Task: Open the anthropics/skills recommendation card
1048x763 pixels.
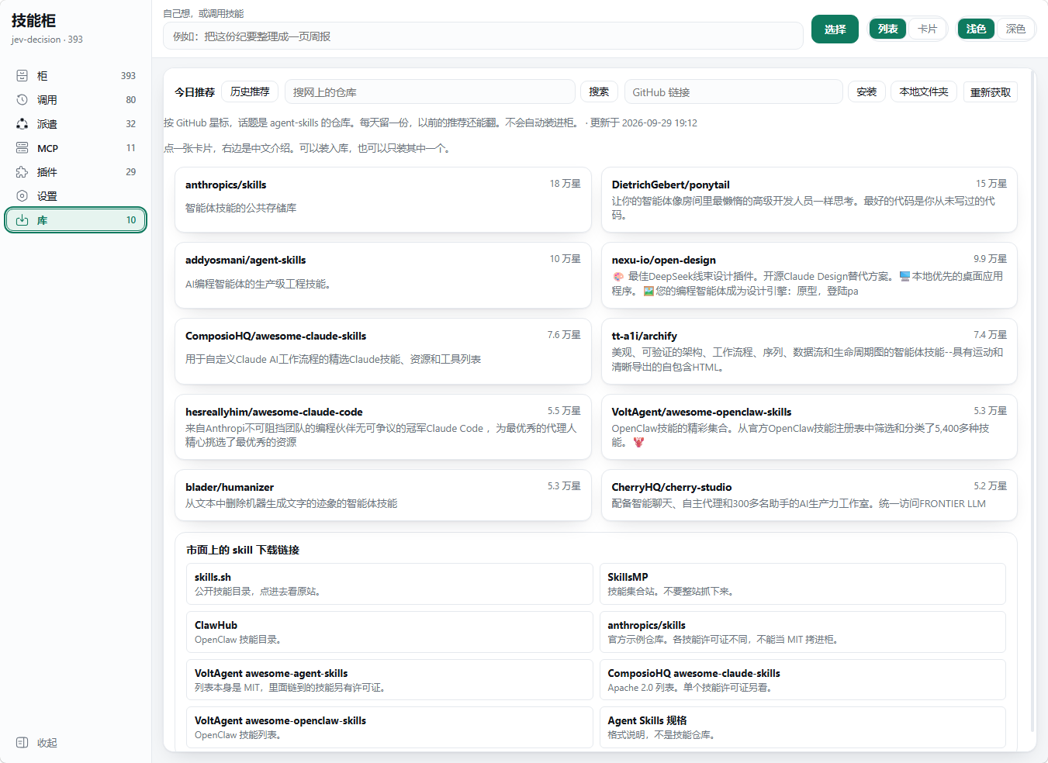Action: (383, 199)
